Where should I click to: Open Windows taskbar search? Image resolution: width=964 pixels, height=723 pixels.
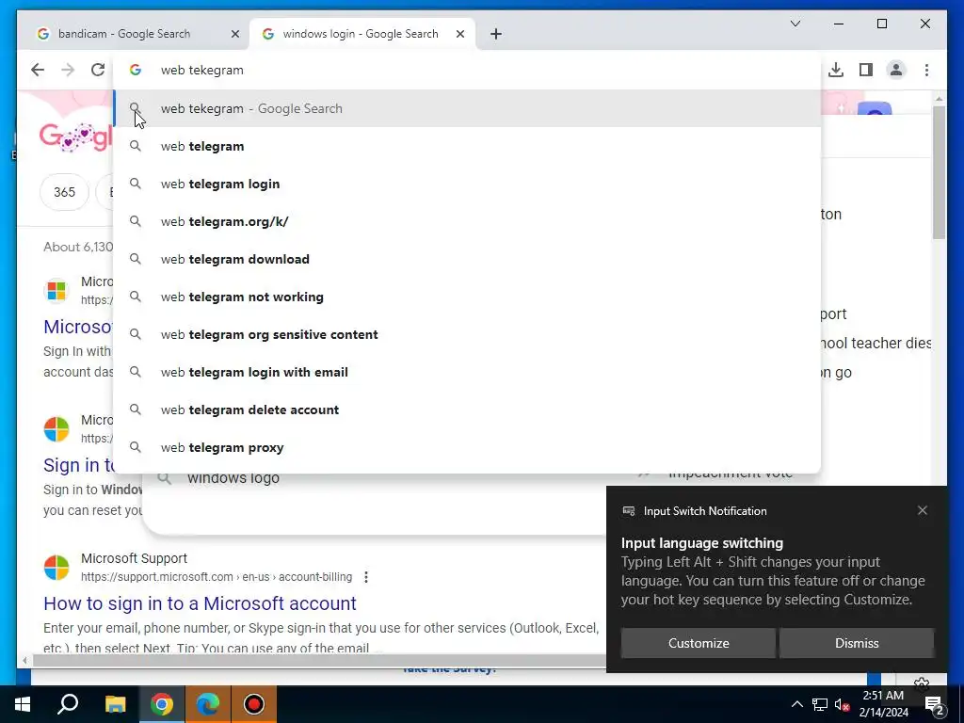click(x=68, y=704)
